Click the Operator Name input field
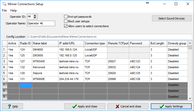Screen dimensions: 194x111 click(41, 23)
